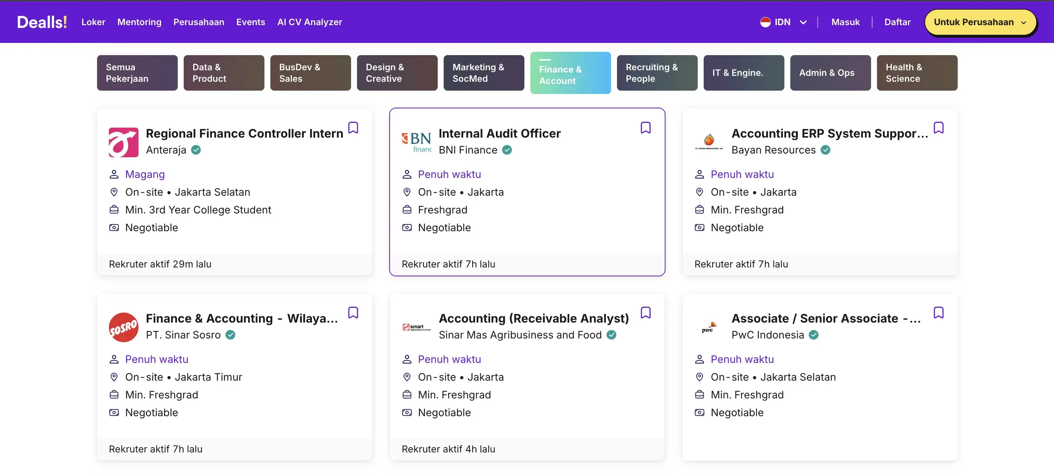Bookmark the Accounting (Receivable Analyst) job
Image resolution: width=1054 pixels, height=475 pixels.
646,313
